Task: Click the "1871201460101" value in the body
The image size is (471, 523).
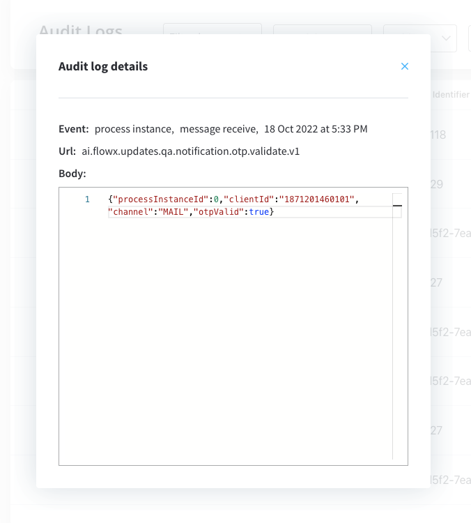Action: pyautogui.click(x=316, y=199)
